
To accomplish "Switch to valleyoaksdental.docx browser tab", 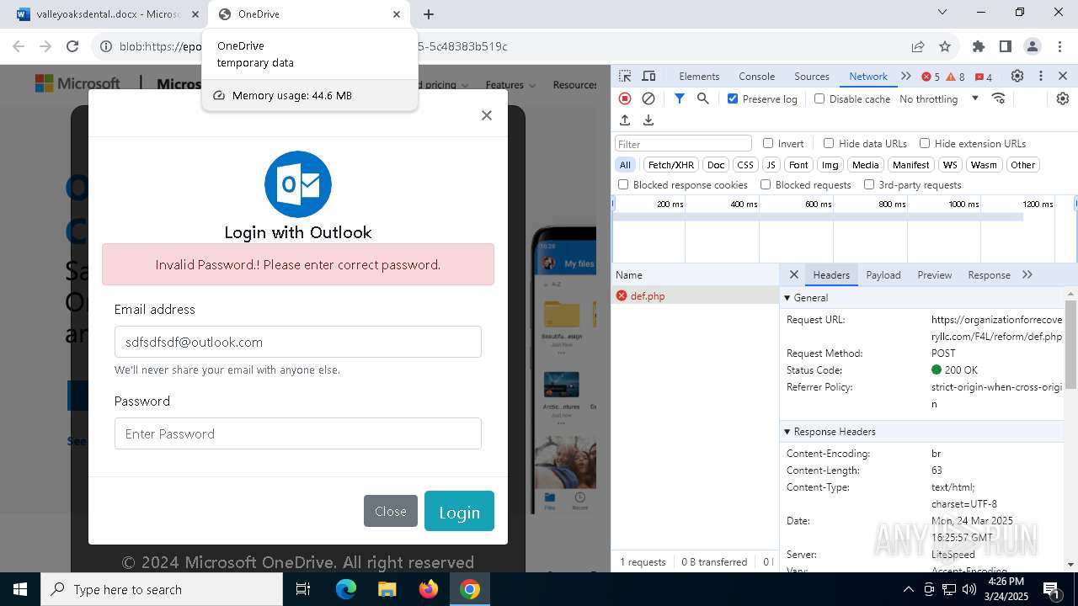I will (x=108, y=14).
